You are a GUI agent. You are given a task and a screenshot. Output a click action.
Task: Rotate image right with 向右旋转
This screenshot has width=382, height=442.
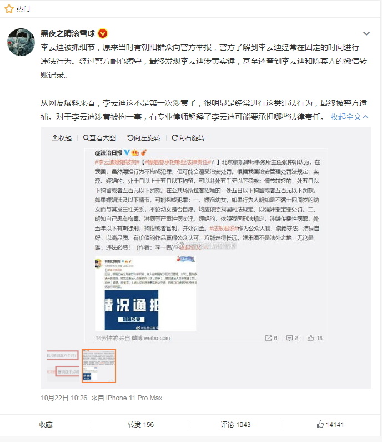(x=188, y=137)
